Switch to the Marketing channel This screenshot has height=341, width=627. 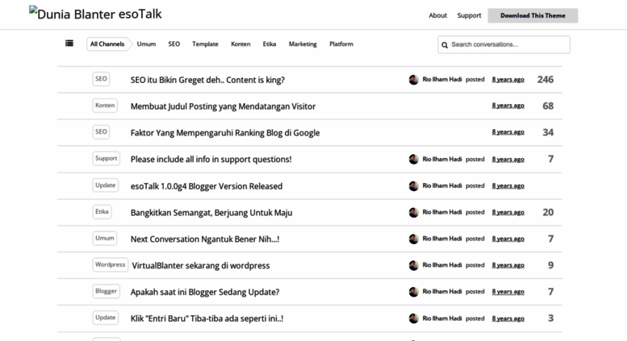(x=303, y=44)
